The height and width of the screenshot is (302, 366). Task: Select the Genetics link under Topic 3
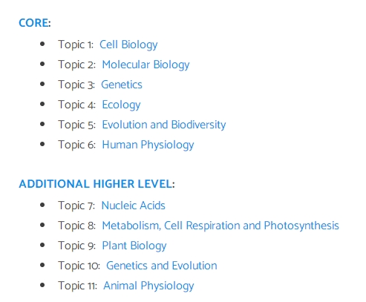coord(122,85)
